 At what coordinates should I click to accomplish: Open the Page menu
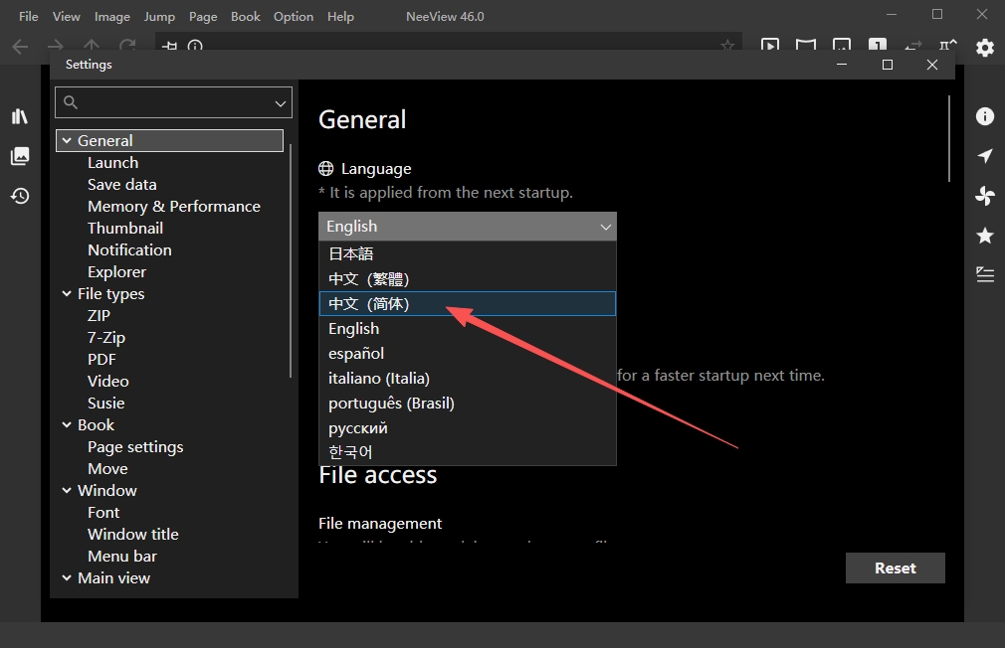click(203, 17)
